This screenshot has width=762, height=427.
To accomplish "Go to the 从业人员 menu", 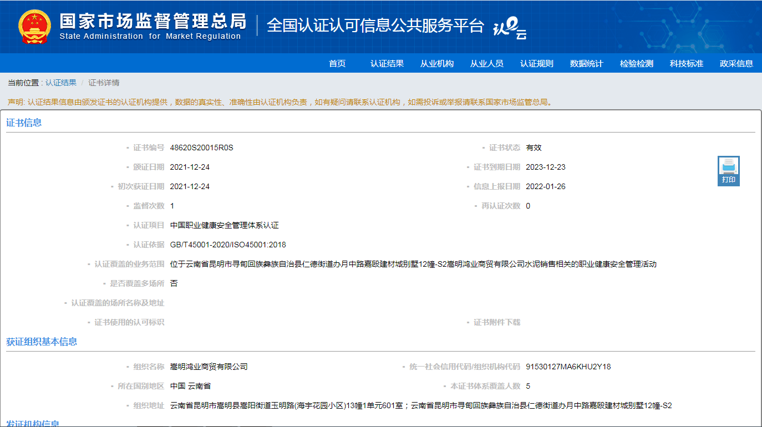I will tap(487, 64).
